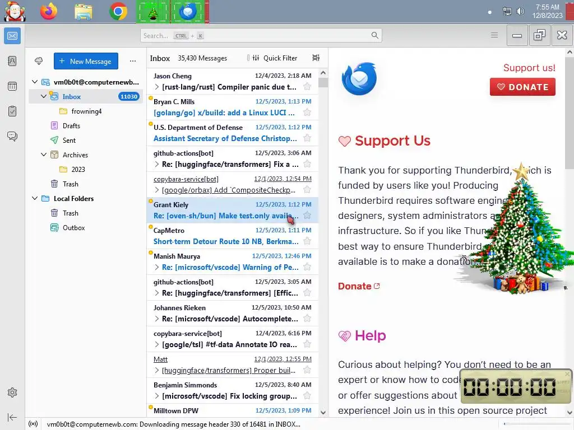Collapse the Archives folder
The height and width of the screenshot is (430, 574).
coord(44,155)
